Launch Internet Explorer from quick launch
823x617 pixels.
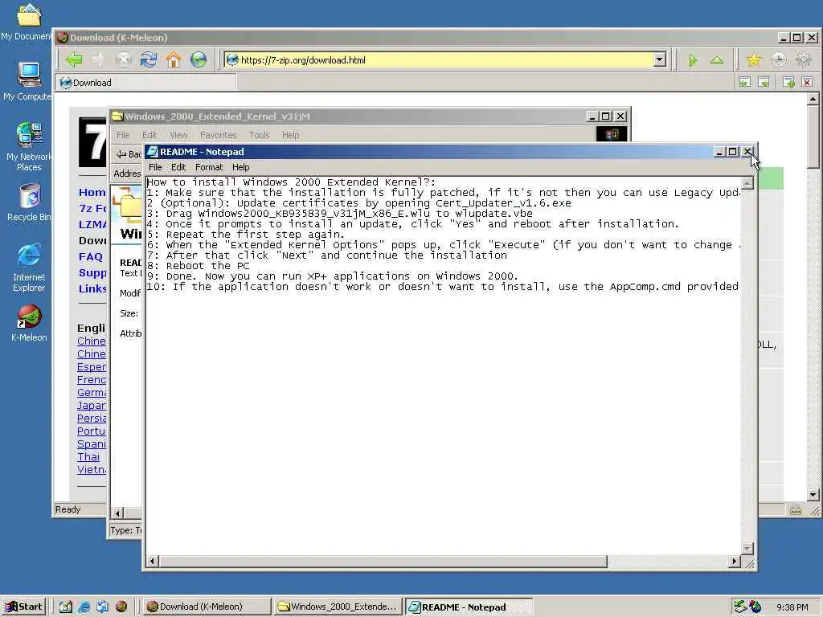84,607
